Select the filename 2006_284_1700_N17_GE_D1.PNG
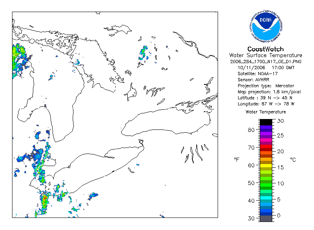This screenshot has width=314, height=230. [266, 62]
